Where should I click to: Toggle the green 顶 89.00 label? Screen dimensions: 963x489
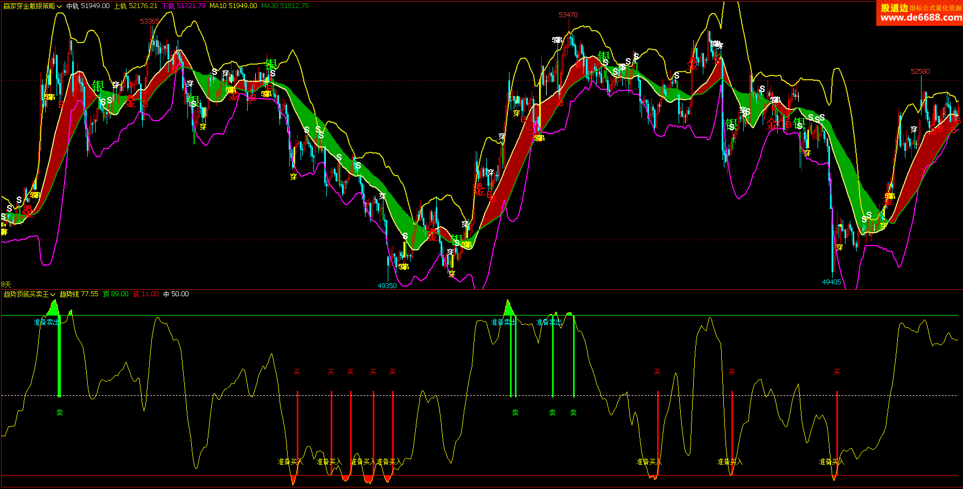115,294
